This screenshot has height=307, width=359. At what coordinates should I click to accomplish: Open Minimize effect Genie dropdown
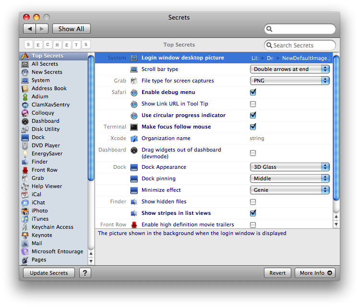pyautogui.click(x=289, y=190)
